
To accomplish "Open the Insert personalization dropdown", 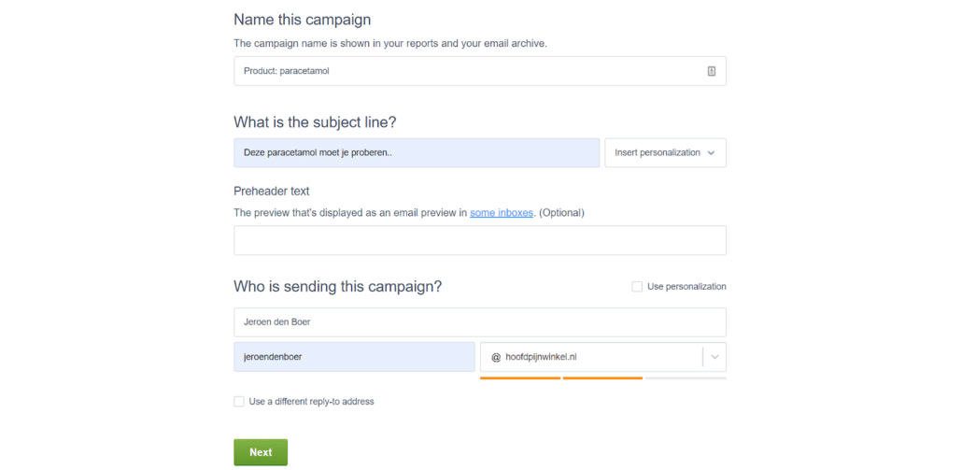I will (666, 153).
